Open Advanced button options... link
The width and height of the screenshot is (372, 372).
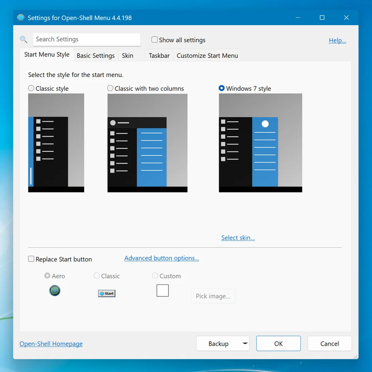click(x=162, y=258)
